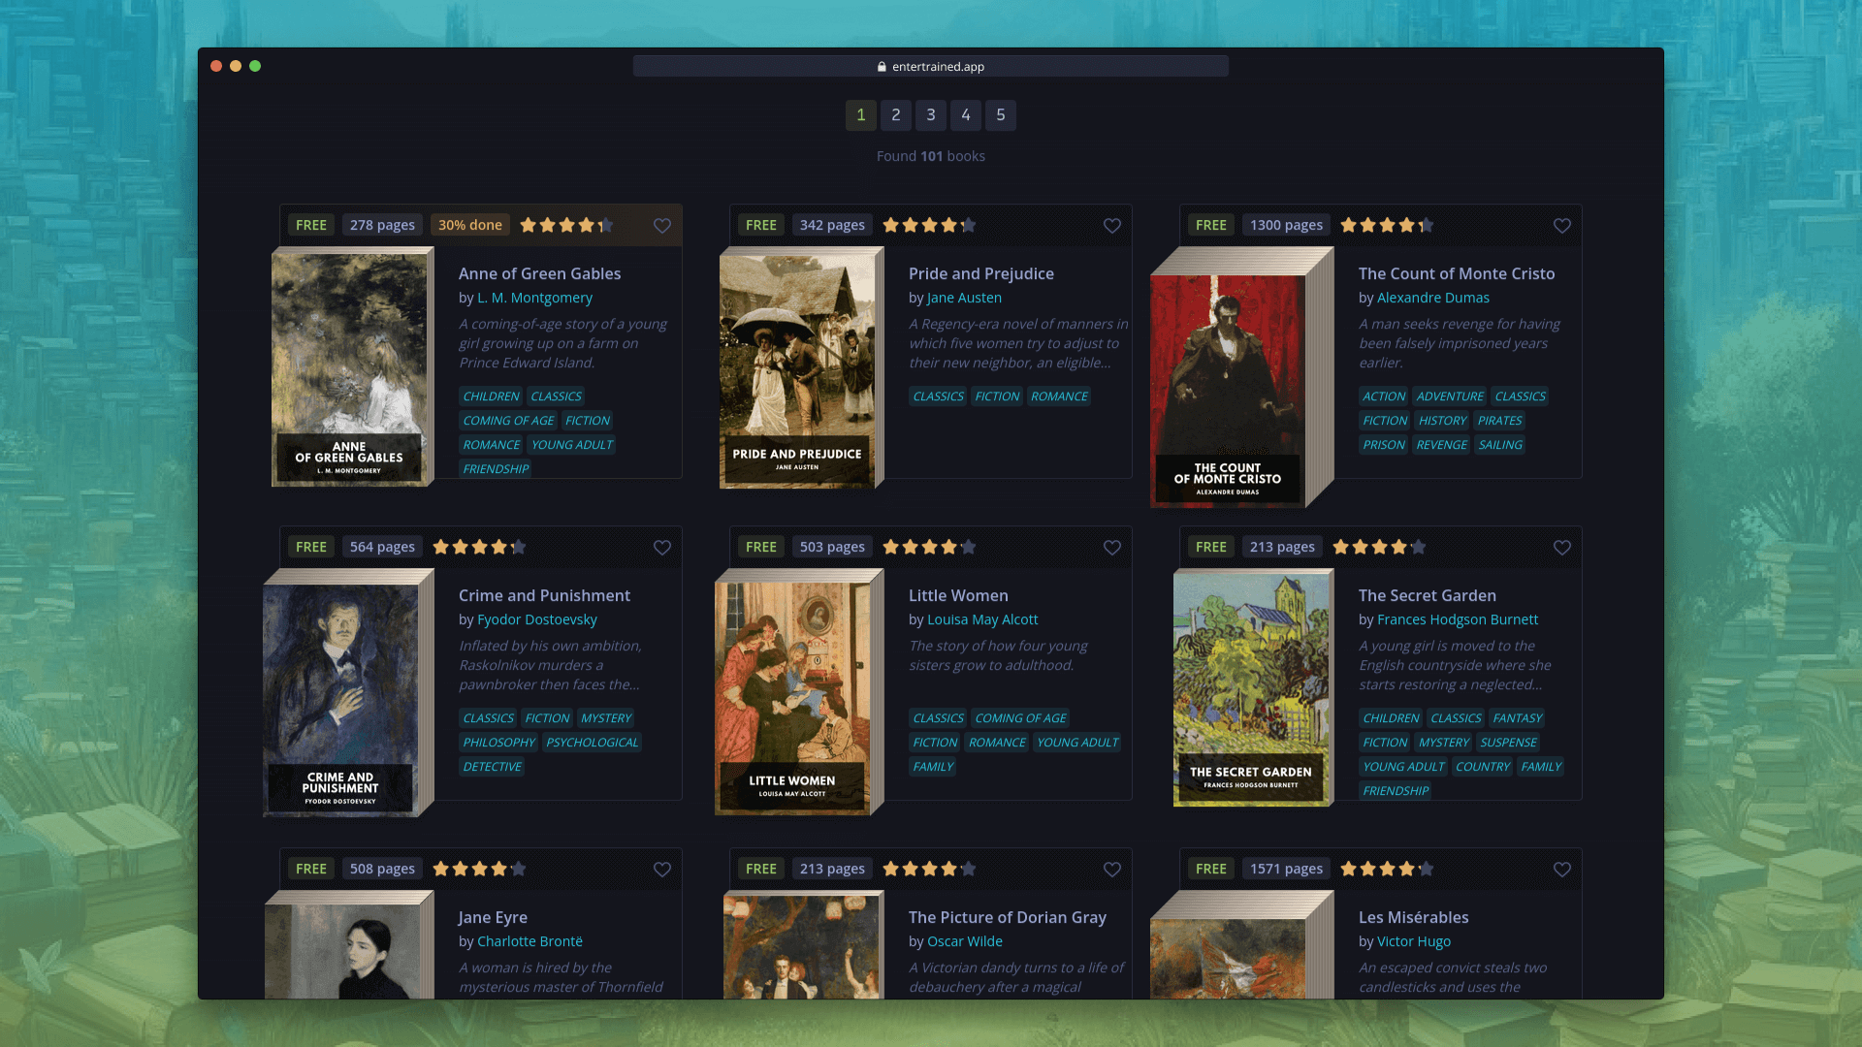Click the heart/favorite icon on The Count of Monte Cristo
Screen dimensions: 1862x1047
click(1562, 226)
